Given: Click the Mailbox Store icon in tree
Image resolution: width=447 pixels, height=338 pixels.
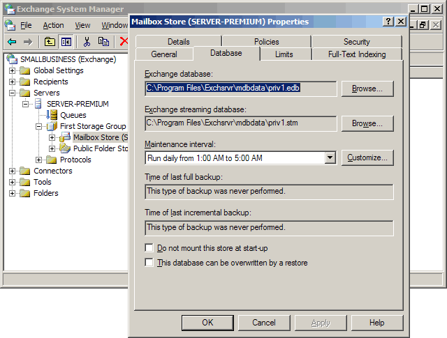Looking at the screenshot, I should click(x=65, y=137).
